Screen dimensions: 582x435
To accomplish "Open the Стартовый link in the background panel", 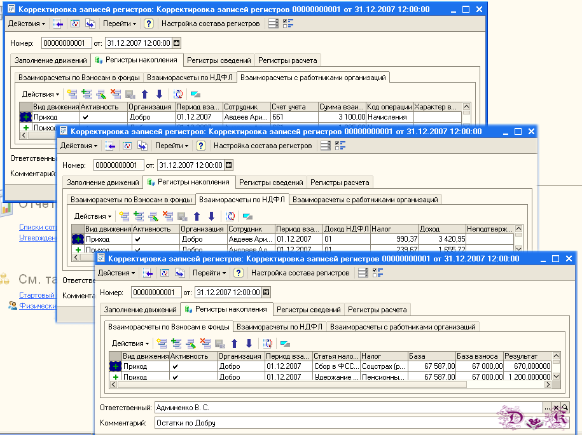I will coord(37,295).
